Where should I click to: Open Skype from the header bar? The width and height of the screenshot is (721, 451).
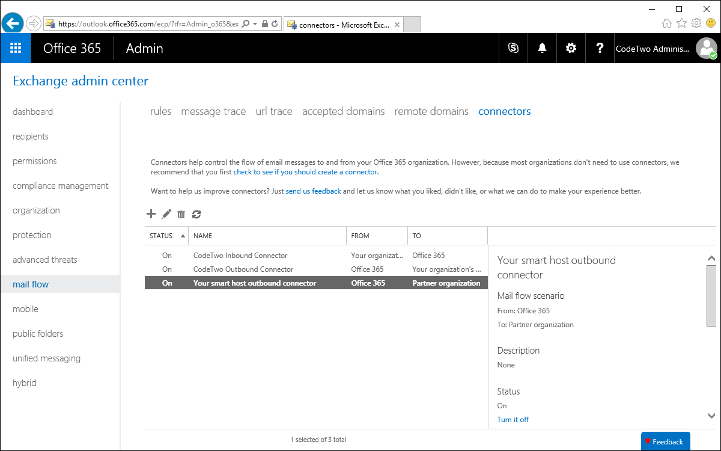(513, 48)
